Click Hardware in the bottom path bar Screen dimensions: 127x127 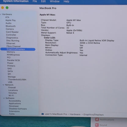tap(75, 114)
